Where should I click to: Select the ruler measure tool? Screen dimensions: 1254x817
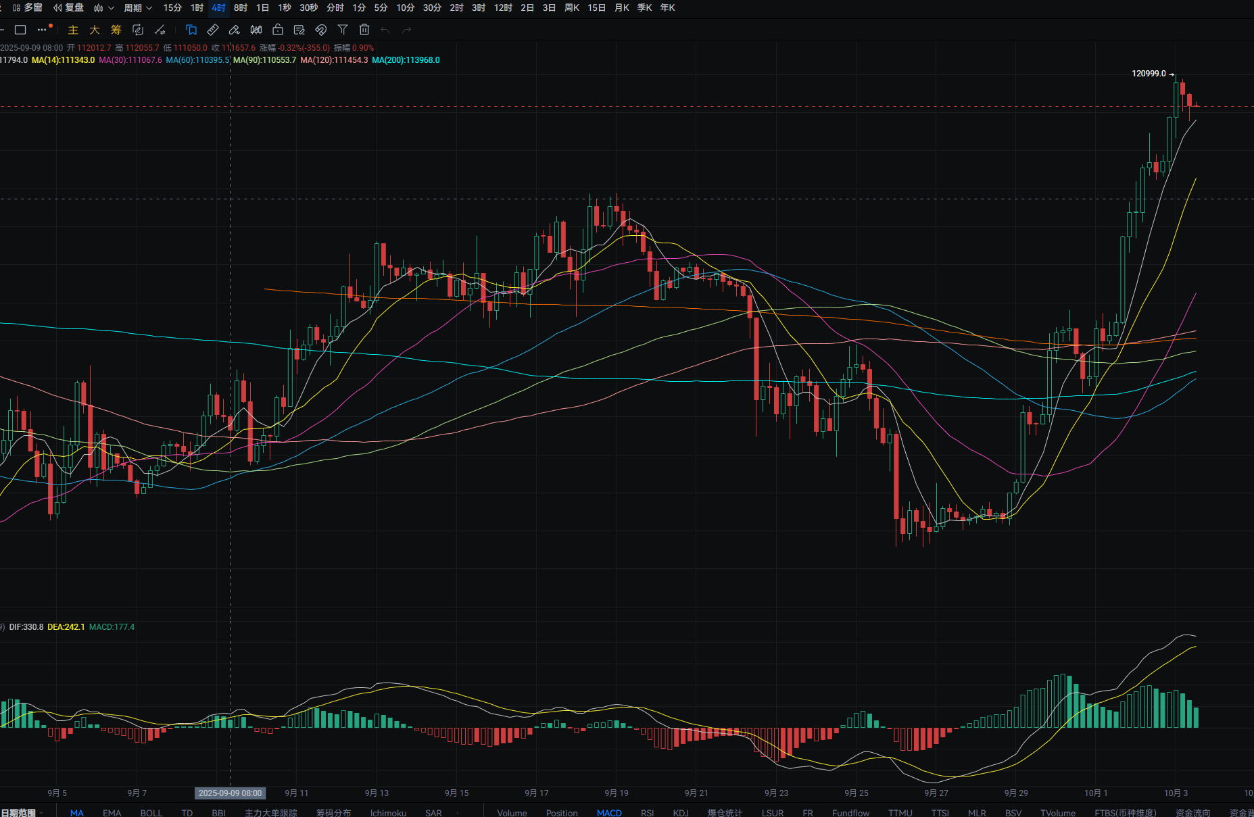213,30
